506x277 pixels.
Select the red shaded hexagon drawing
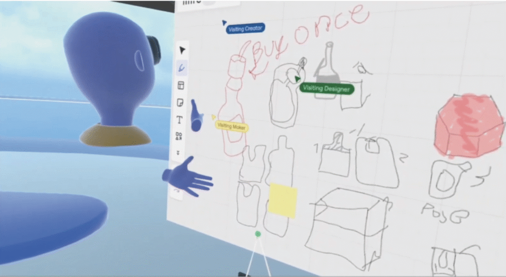(469, 126)
